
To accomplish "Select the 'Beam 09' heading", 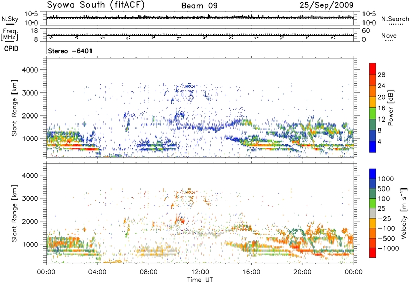I will click(199, 6).
